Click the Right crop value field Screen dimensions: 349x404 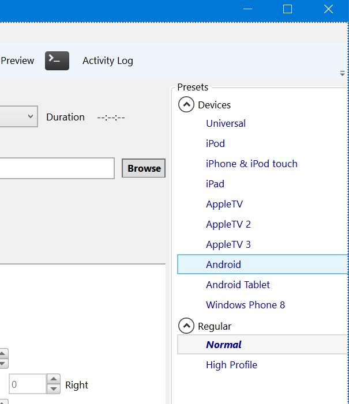point(28,384)
